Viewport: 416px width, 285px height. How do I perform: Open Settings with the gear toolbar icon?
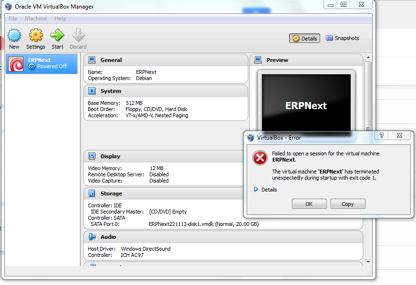[36, 35]
